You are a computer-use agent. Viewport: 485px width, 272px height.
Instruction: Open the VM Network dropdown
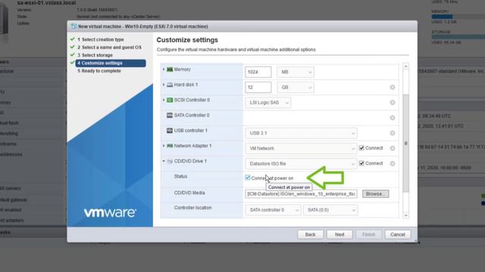coord(301,148)
